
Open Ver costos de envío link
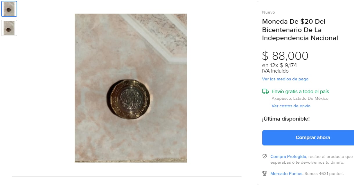pyautogui.click(x=291, y=106)
